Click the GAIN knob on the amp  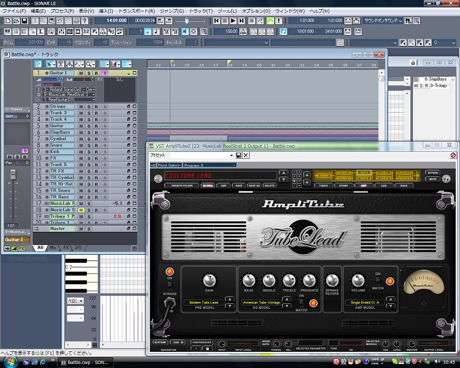(209, 281)
